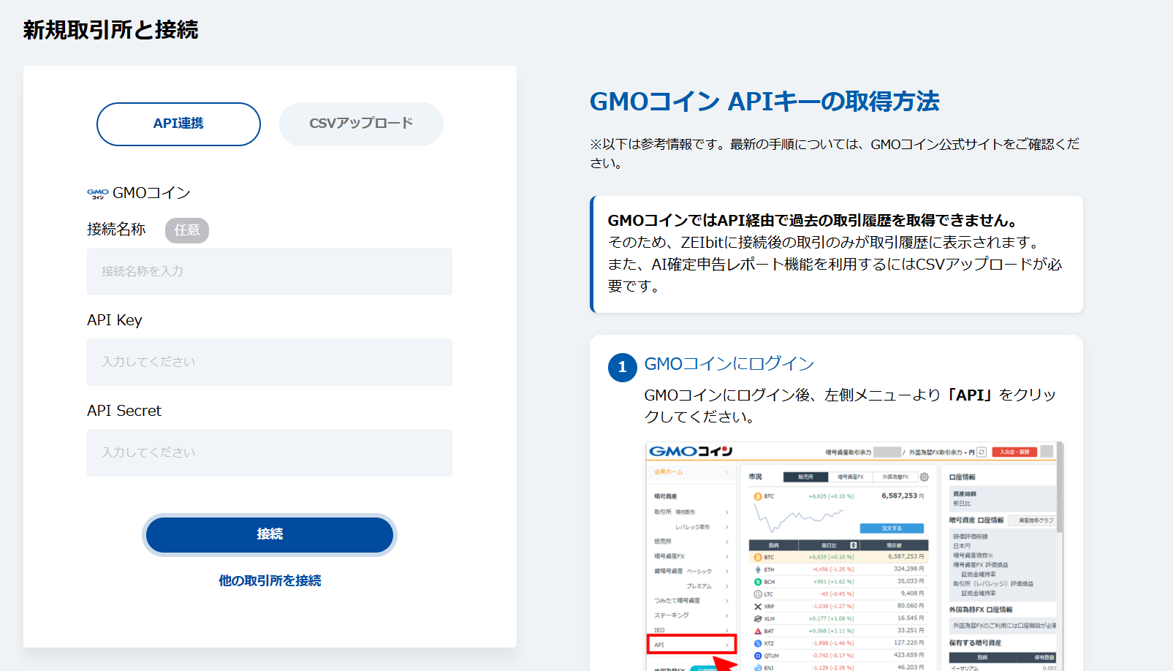1173x671 pixels.
Task: Click the 任意 badge next to 接続名称
Action: point(187,230)
